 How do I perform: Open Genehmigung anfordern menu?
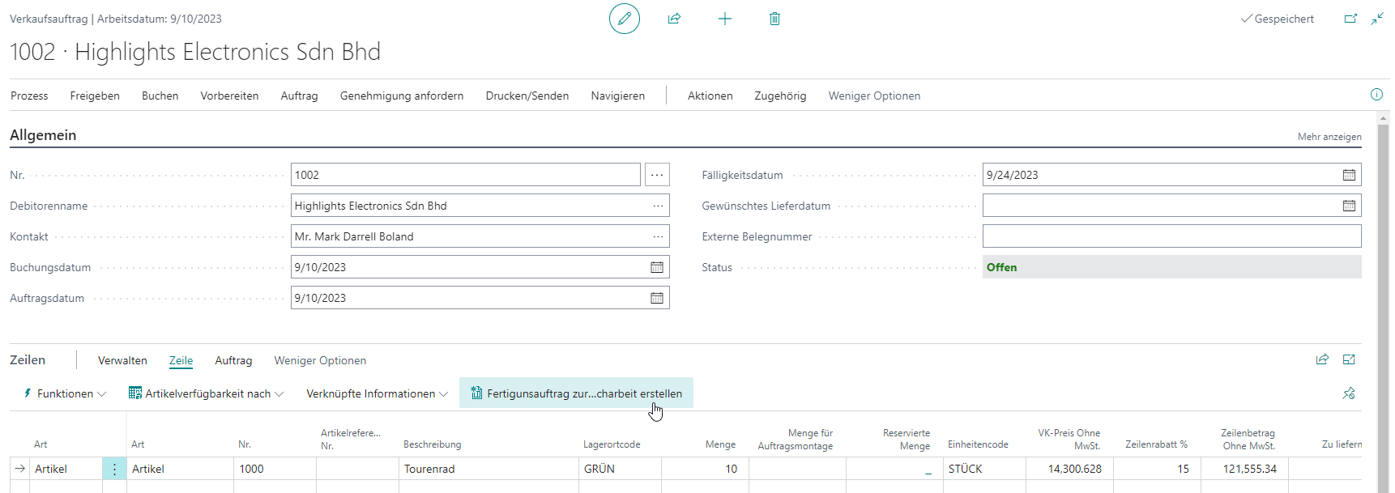(402, 96)
